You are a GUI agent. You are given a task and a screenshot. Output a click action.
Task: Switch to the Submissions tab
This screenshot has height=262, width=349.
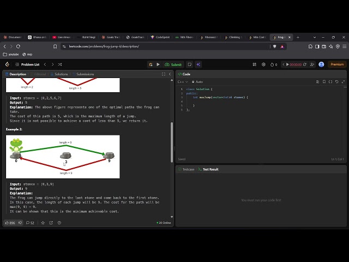[83, 74]
